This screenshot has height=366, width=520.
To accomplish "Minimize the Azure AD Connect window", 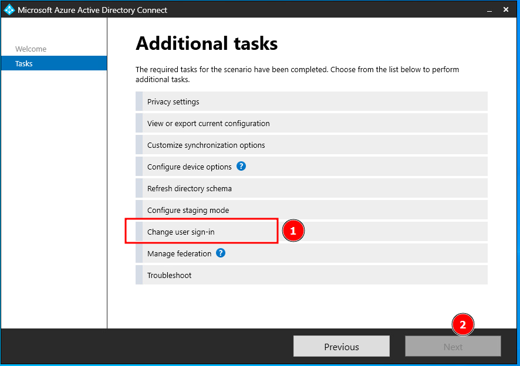I will (488, 10).
